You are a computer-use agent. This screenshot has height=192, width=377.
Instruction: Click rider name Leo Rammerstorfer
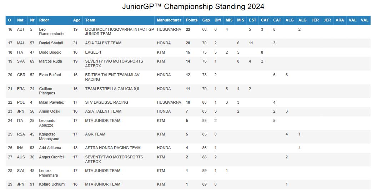pos(52,31)
